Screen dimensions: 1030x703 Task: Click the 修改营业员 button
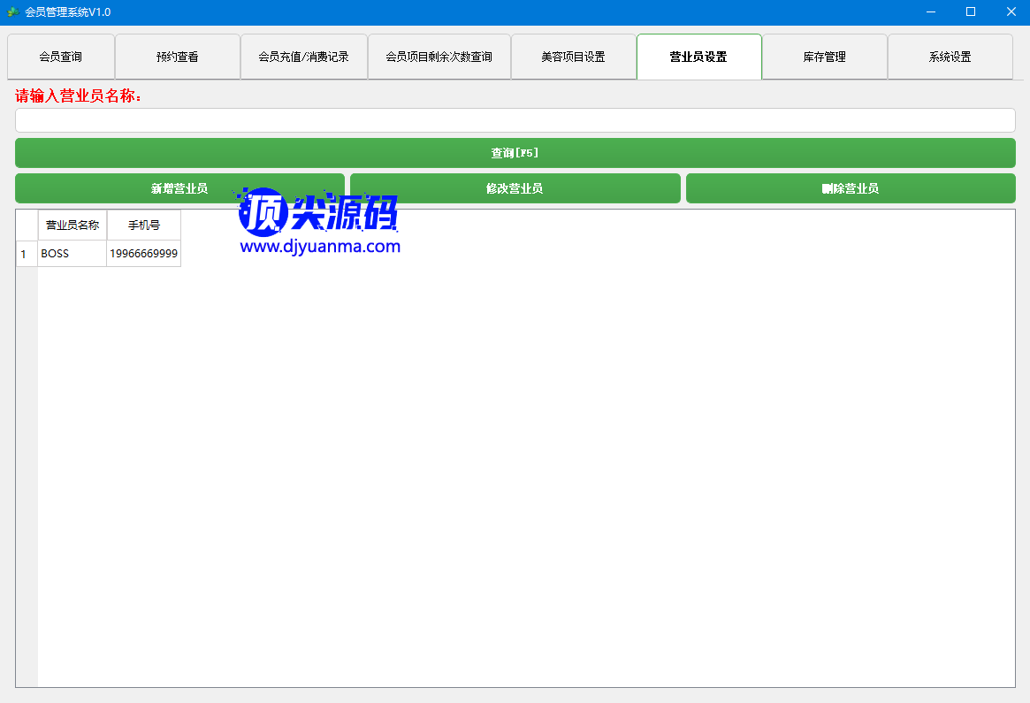click(515, 188)
